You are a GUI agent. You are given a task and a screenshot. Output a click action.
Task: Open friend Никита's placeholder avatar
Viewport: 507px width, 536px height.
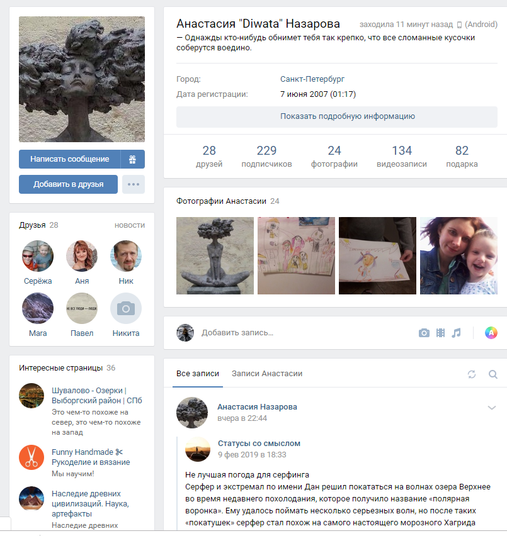(x=126, y=308)
